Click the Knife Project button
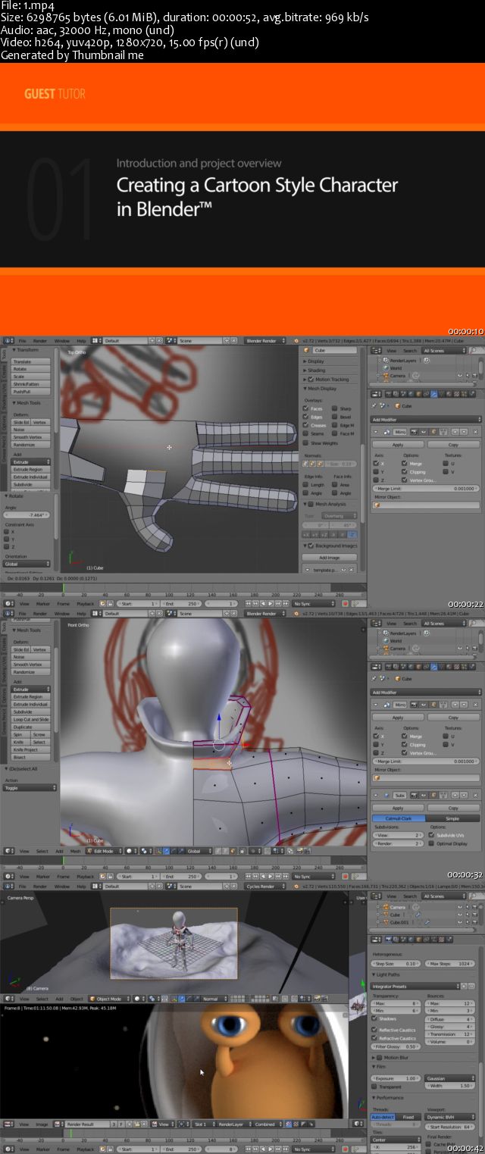The height and width of the screenshot is (1154, 485). [x=31, y=749]
